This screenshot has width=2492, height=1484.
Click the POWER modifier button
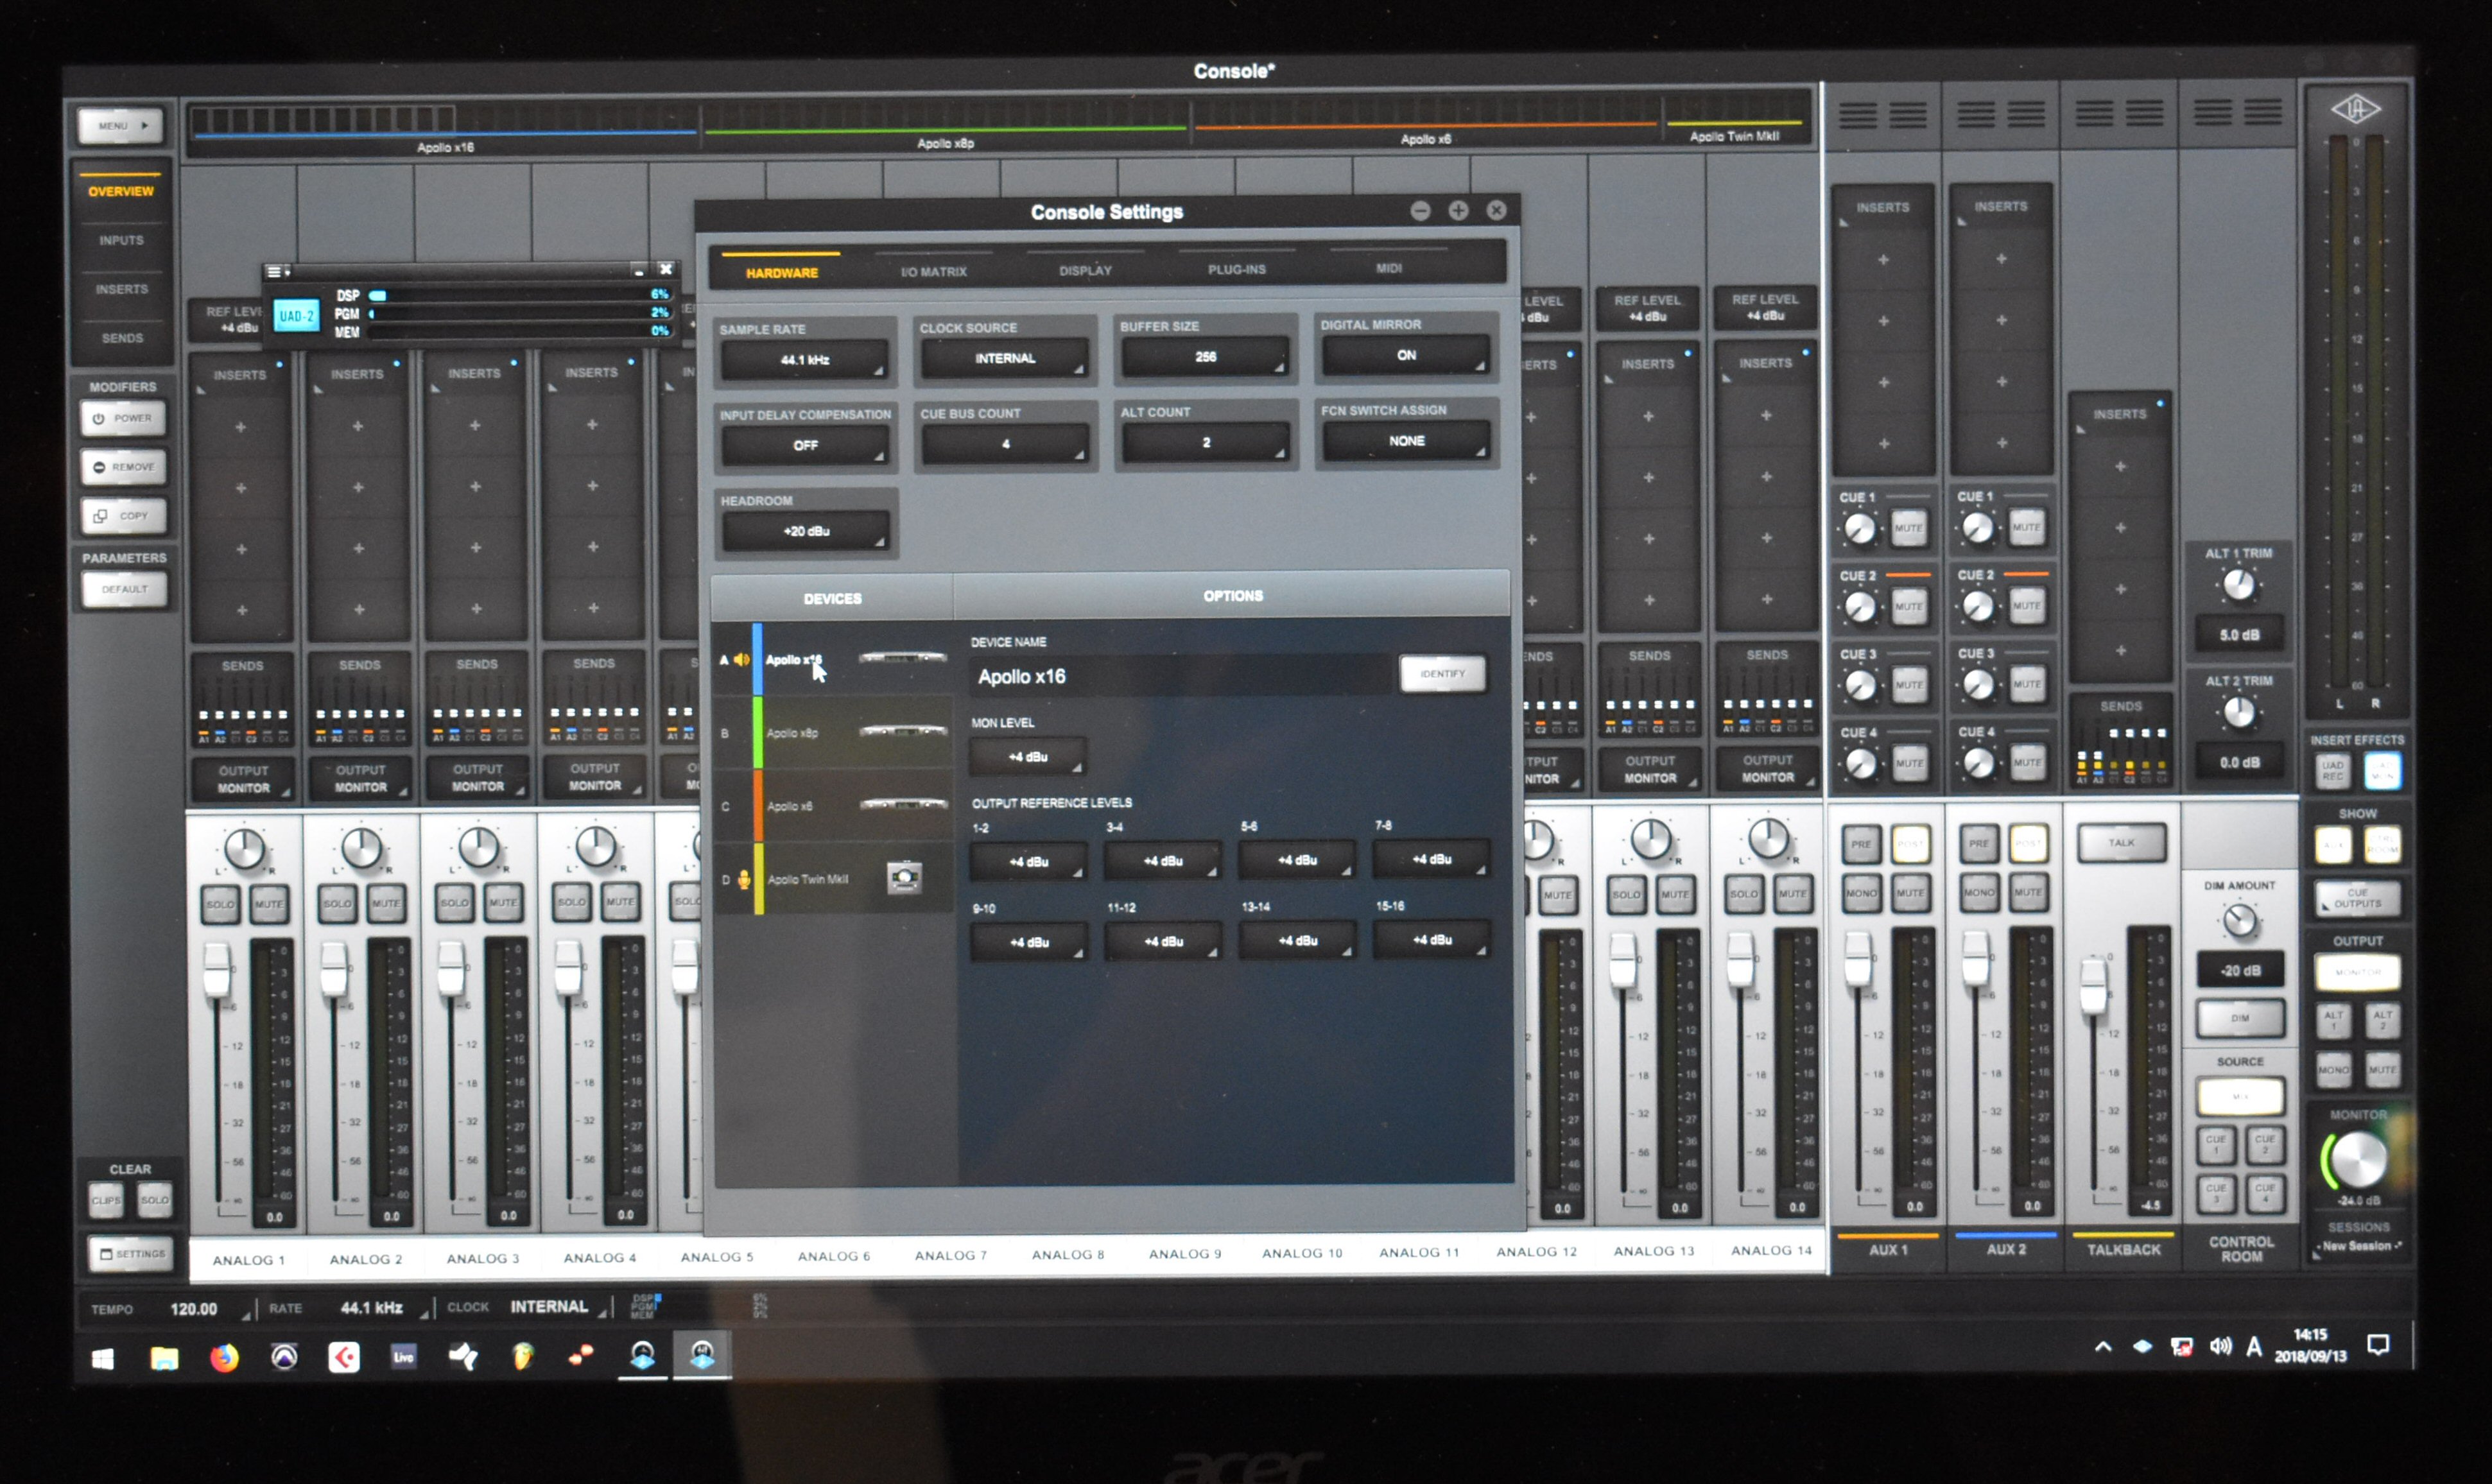[123, 418]
